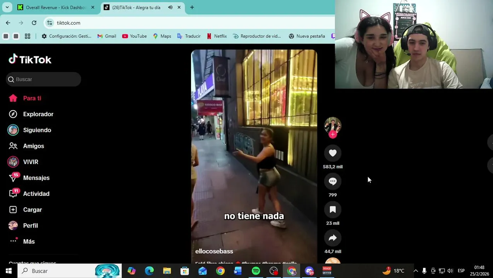Open Microsoft Store from taskbar

(x=185, y=271)
